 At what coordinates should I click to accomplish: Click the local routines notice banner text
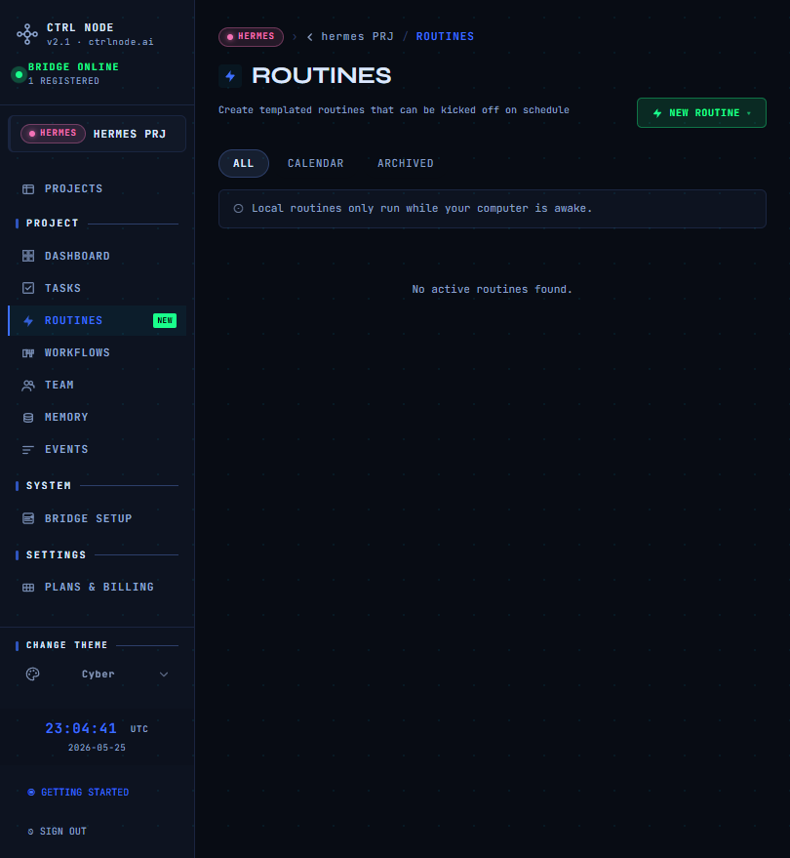pos(421,209)
